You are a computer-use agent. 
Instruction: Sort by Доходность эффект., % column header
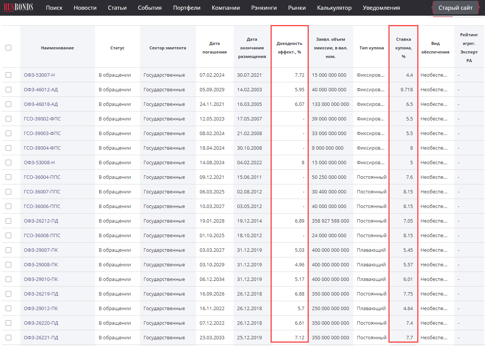coord(289,48)
